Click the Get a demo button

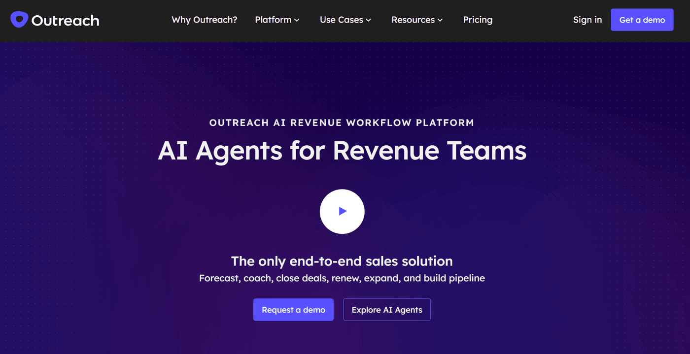(642, 20)
